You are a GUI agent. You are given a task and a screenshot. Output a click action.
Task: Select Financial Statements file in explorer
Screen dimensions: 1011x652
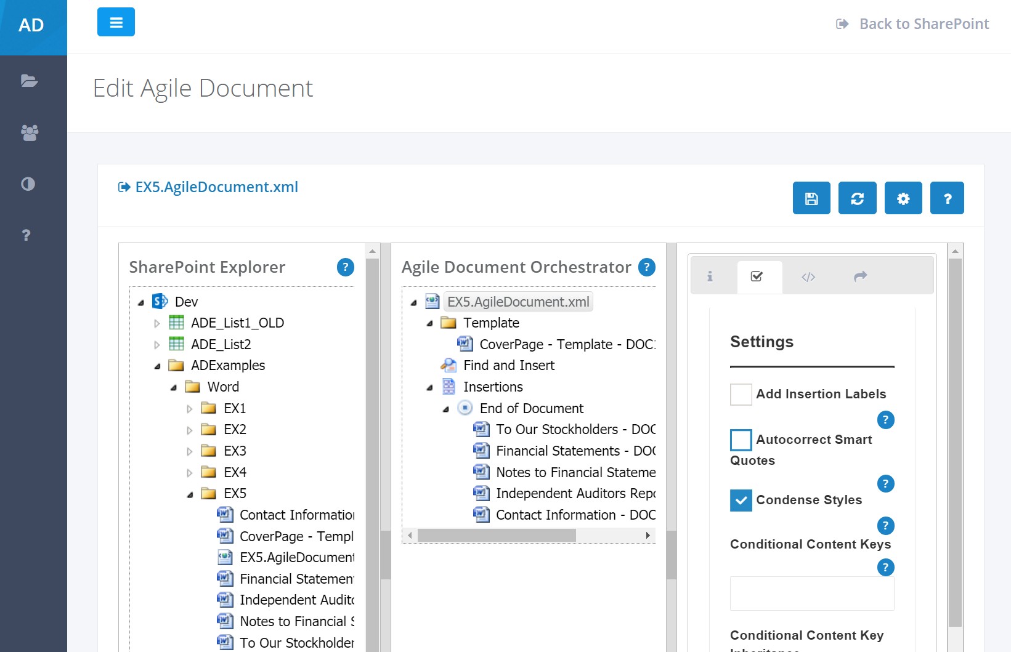(x=297, y=579)
